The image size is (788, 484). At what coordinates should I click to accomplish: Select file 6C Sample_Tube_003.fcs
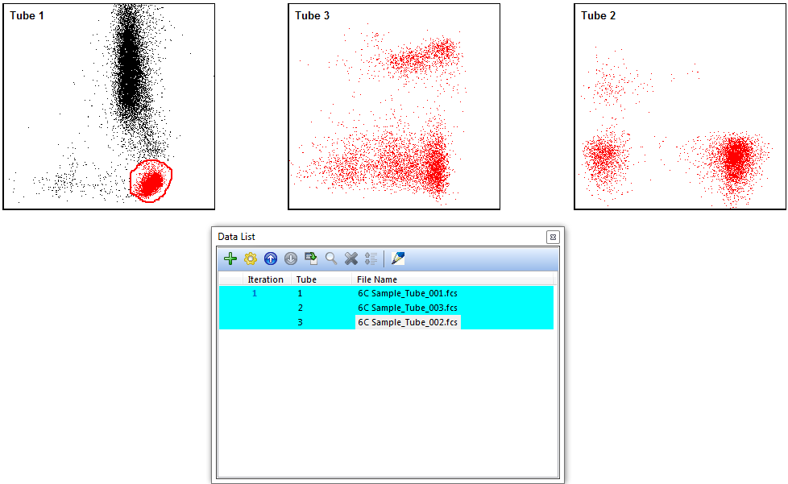pyautogui.click(x=408, y=308)
